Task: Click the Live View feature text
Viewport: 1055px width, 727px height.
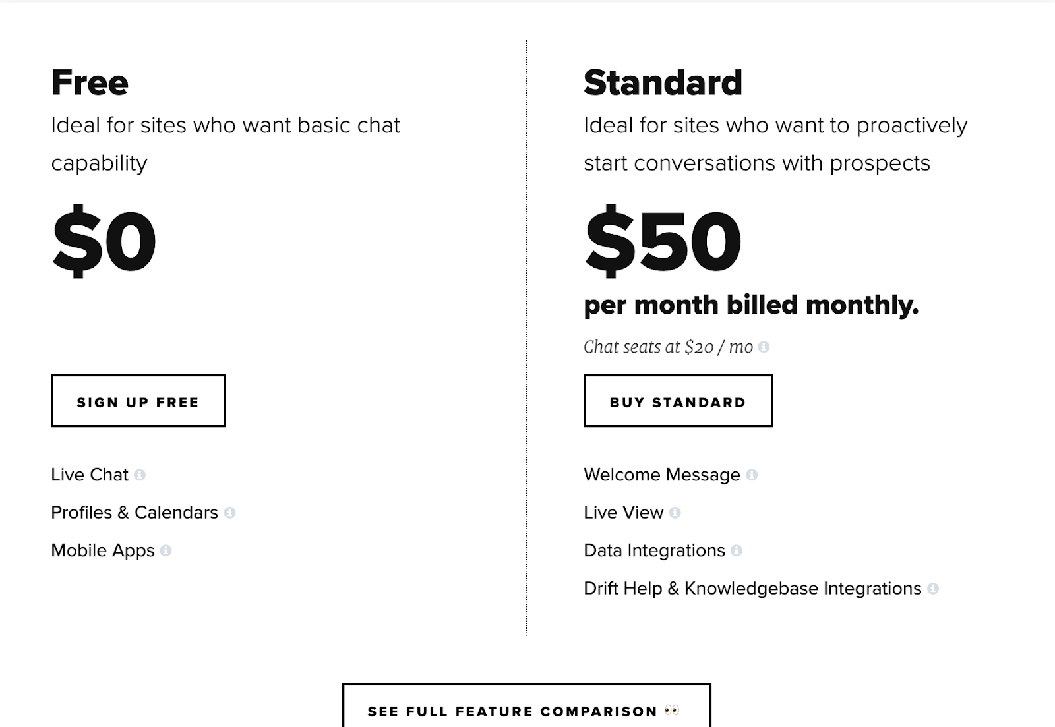Action: tap(624, 512)
